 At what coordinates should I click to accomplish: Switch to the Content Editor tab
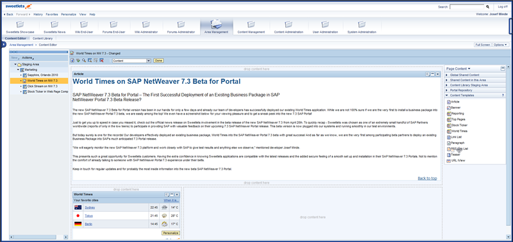[15, 38]
